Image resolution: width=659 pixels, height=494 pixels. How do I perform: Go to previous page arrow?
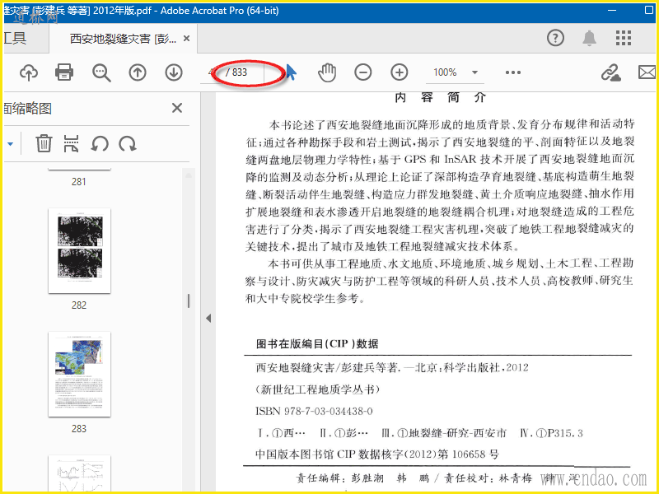[138, 72]
